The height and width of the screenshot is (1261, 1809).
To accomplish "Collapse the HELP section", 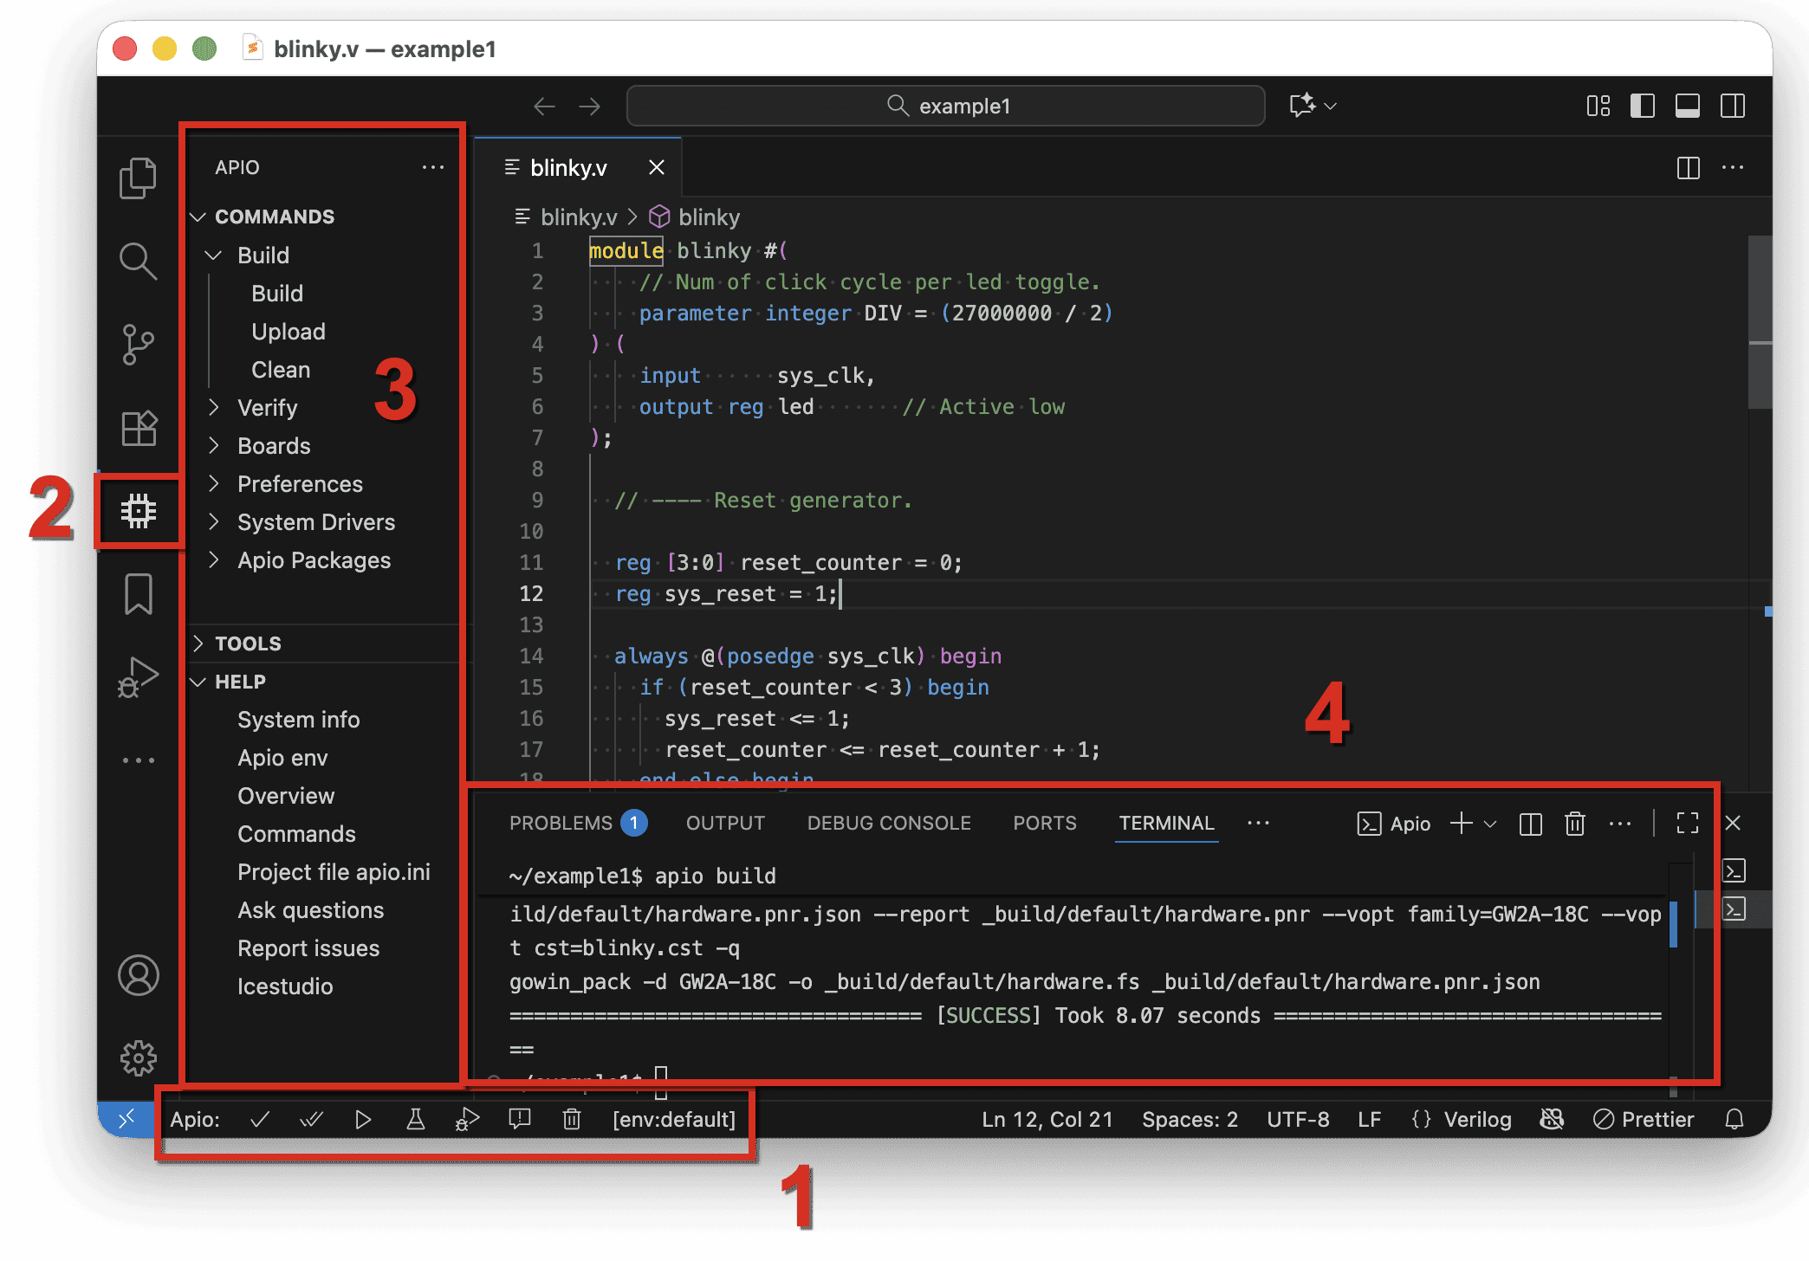I will (x=240, y=682).
